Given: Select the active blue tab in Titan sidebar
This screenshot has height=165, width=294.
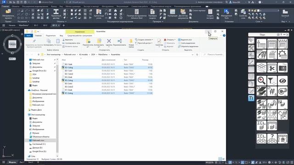Looking at the screenshot, I should (251, 98).
